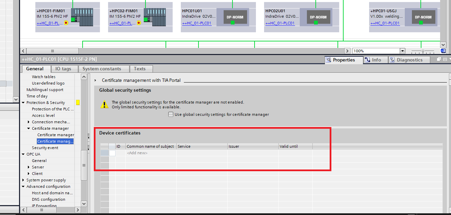Click the Issuer column header
This screenshot has width=451, height=215.
point(253,146)
